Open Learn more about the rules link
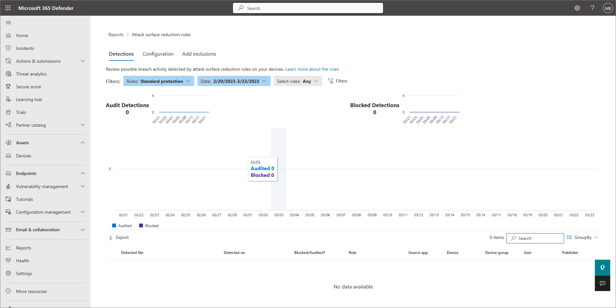Viewport: 616px width, 308px height. tap(312, 69)
